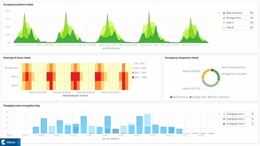The height and width of the screenshot is (146, 260).
Task: Toggle the Changing room 2 legend entry
Action: pos(238,119)
